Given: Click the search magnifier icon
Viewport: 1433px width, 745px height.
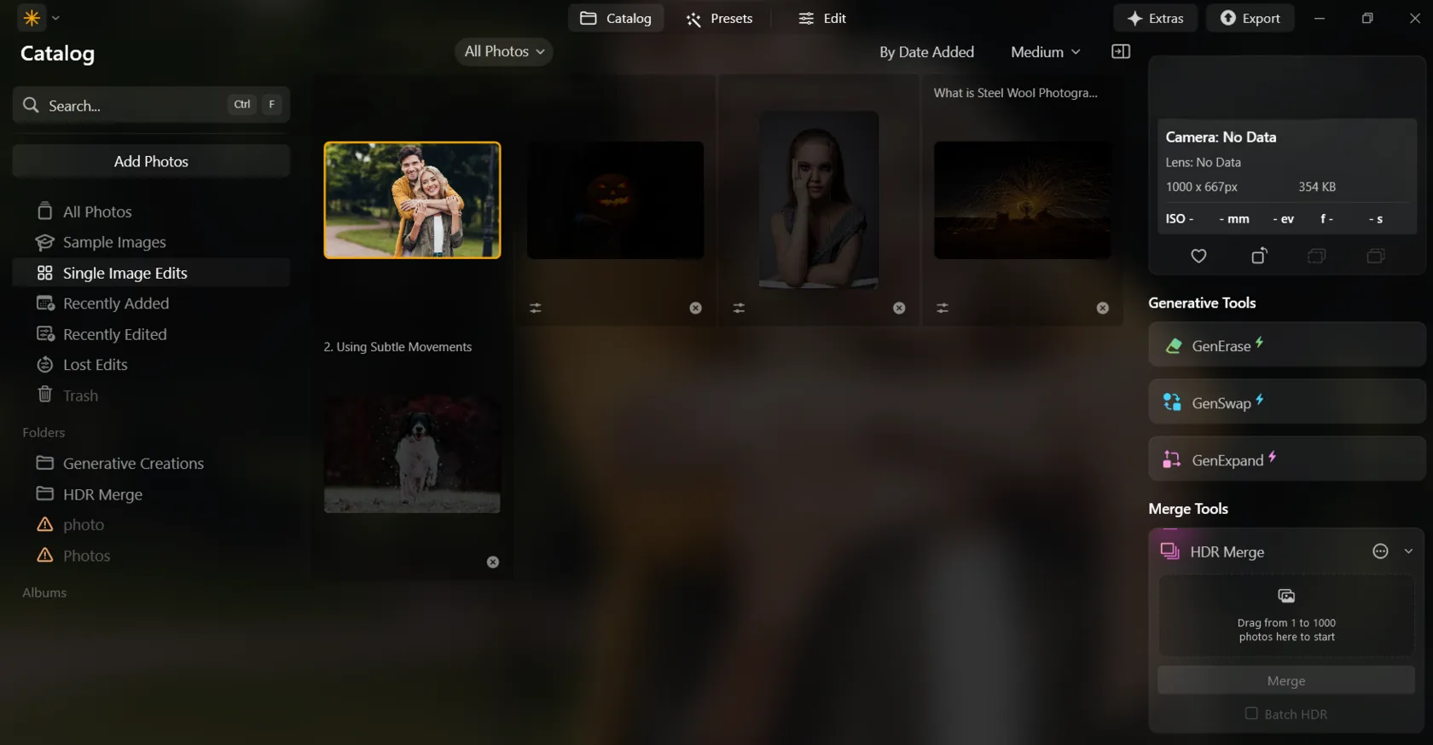Looking at the screenshot, I should tap(31, 105).
